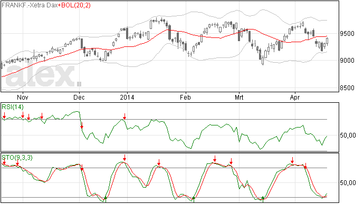This screenshot has height=204, width=364.
Task: Select the Dec date axis label
Action: pyautogui.click(x=79, y=97)
